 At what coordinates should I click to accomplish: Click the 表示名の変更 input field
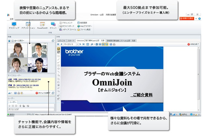pos(31,109)
